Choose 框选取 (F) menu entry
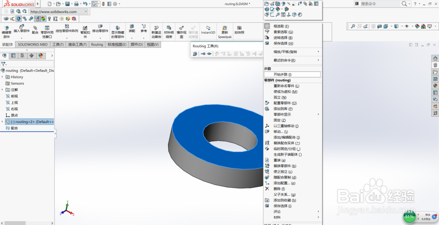The height and width of the screenshot is (225, 439). pos(293,26)
